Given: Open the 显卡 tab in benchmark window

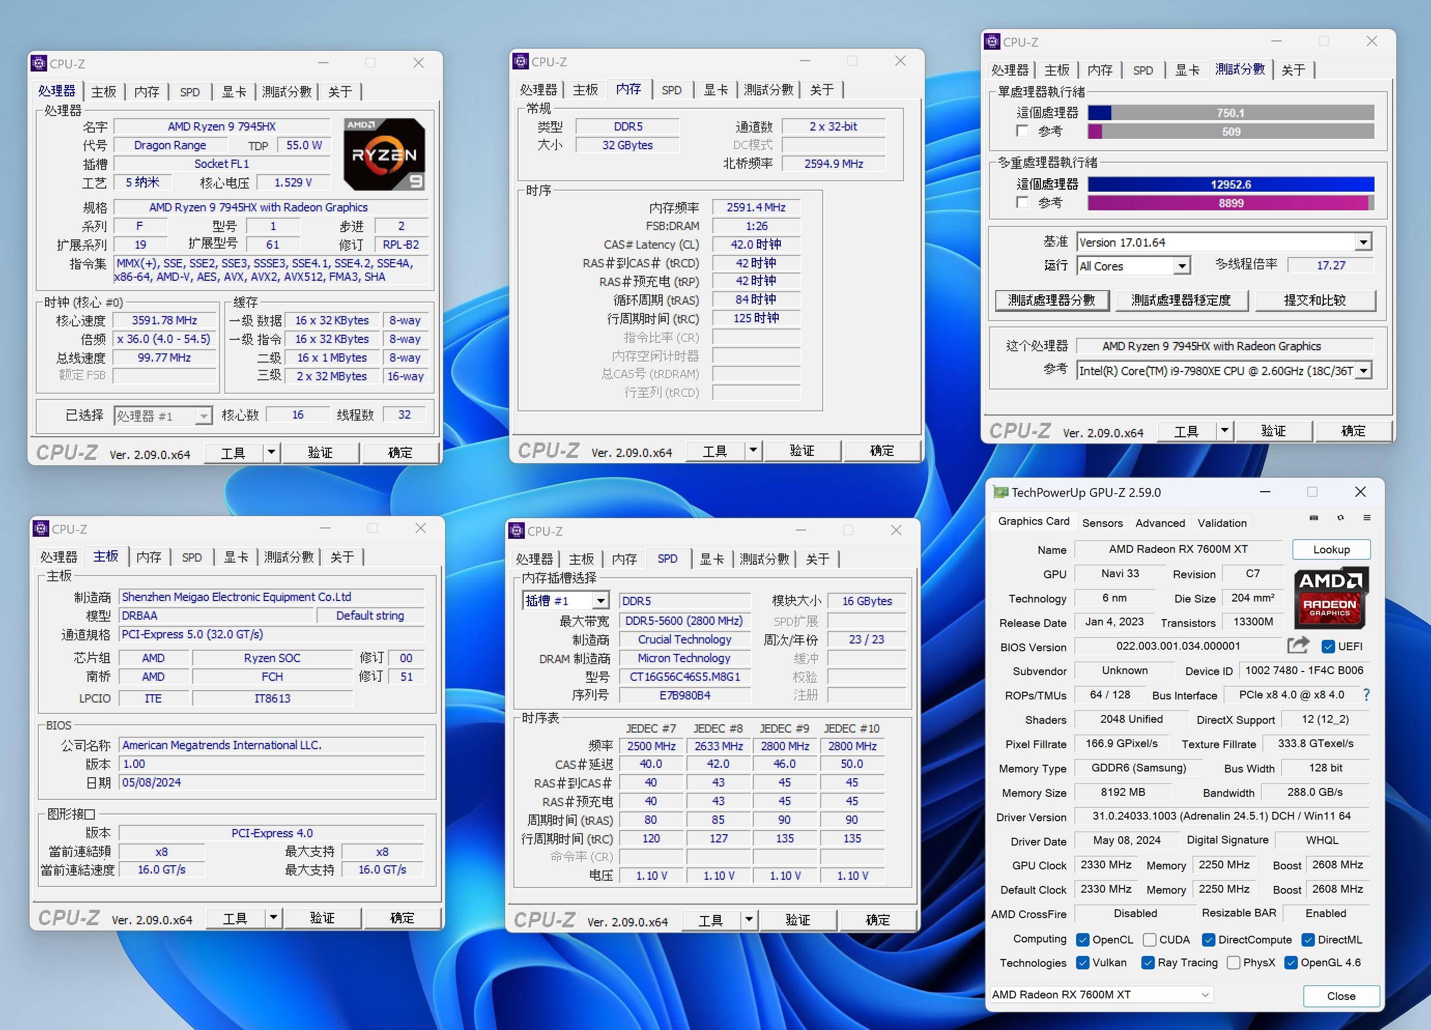Looking at the screenshot, I should click(1187, 70).
